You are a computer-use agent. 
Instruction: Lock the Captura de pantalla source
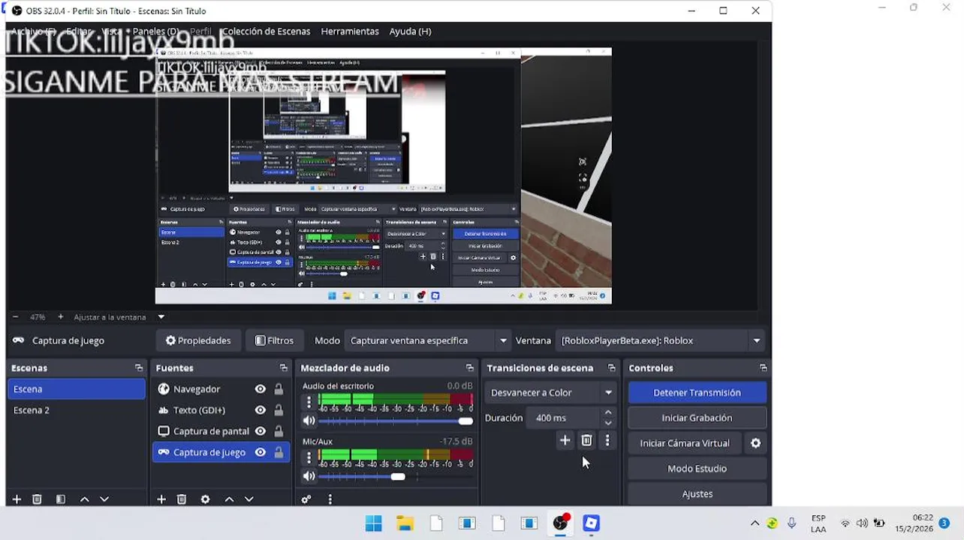pyautogui.click(x=279, y=431)
